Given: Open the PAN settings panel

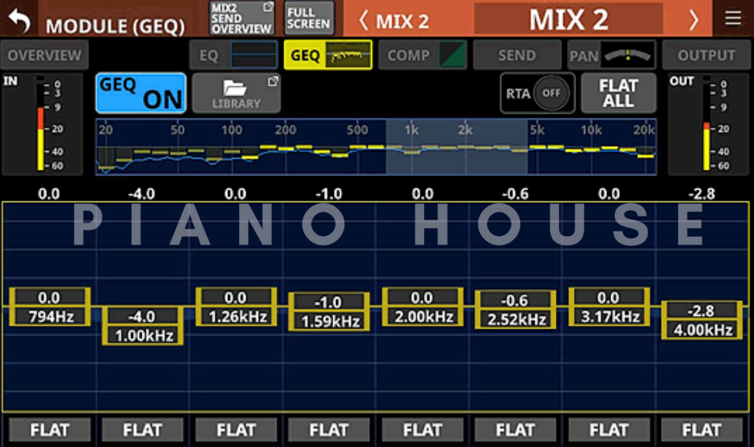Looking at the screenshot, I should [611, 55].
